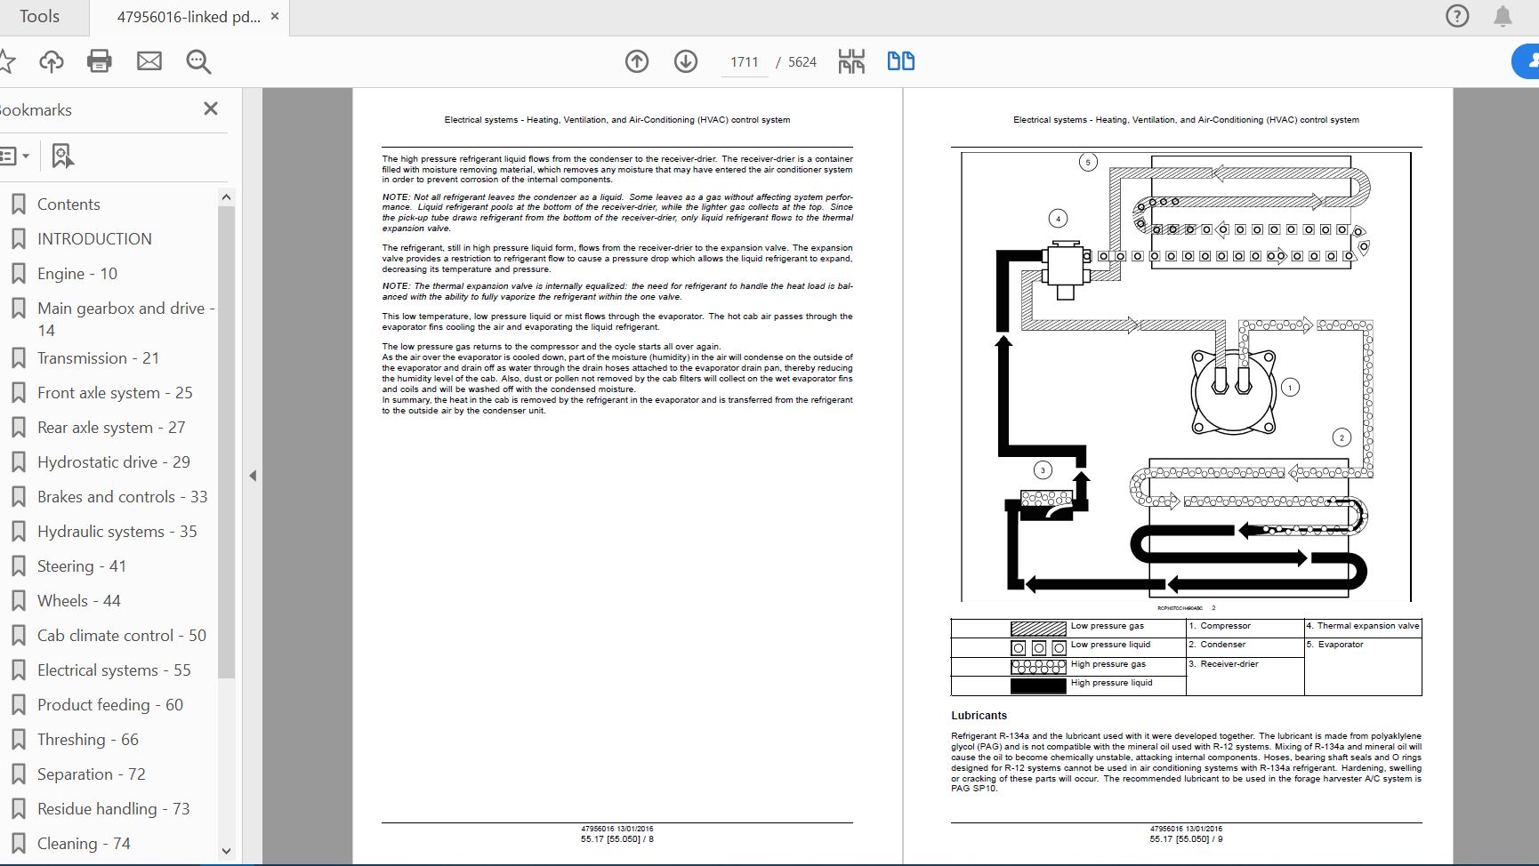Viewport: 1539px width, 866px height.
Task: Open Hydrostatic drive - 29 bookmark
Action: [114, 462]
